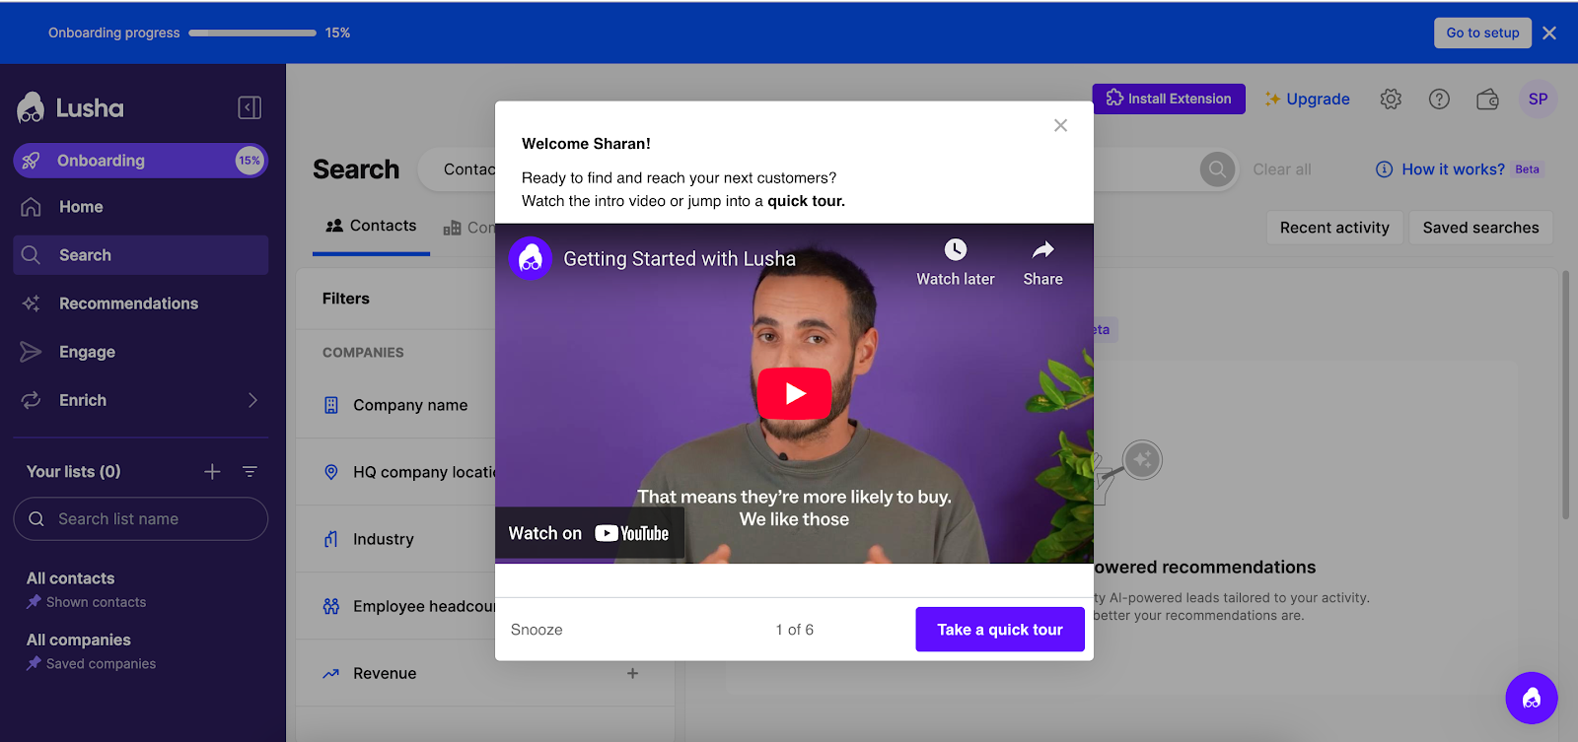Click Snooze in the dialog
Viewport: 1578px width, 742px height.
tap(537, 630)
